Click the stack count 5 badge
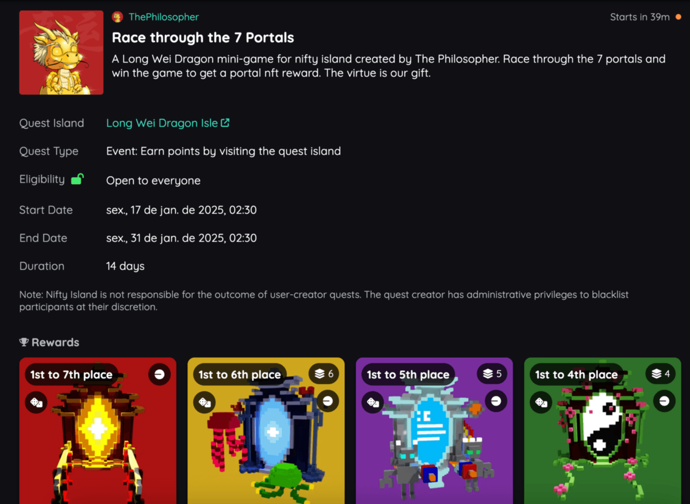The height and width of the screenshot is (504, 690). pos(492,374)
